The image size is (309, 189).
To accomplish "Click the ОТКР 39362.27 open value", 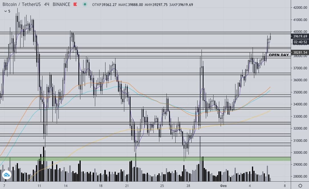I will [104, 5].
